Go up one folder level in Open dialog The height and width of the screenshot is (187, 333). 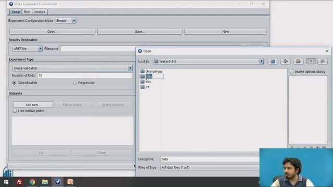(273, 61)
